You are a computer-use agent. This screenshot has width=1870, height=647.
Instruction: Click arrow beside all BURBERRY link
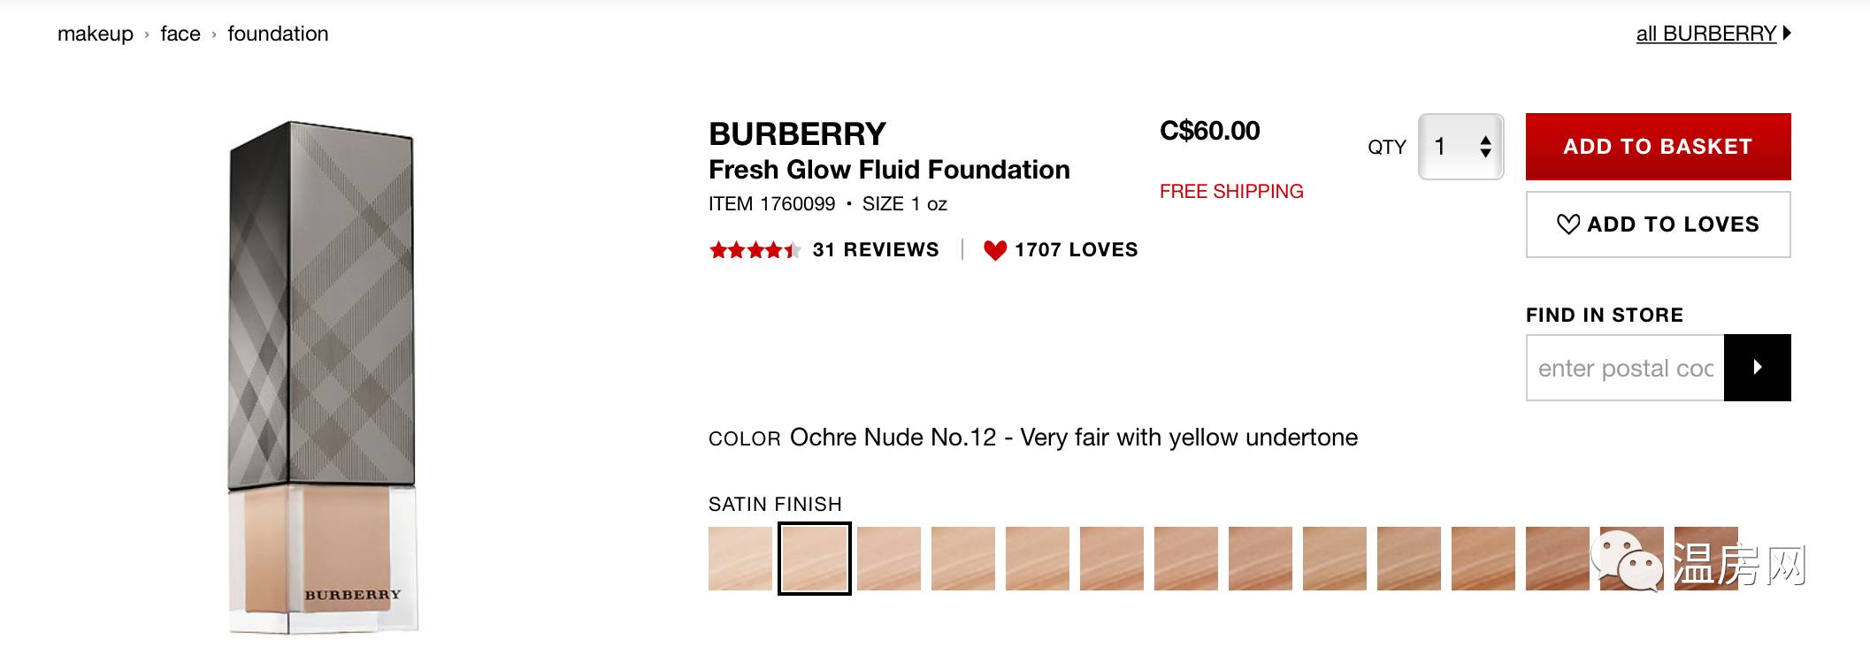click(x=1787, y=34)
